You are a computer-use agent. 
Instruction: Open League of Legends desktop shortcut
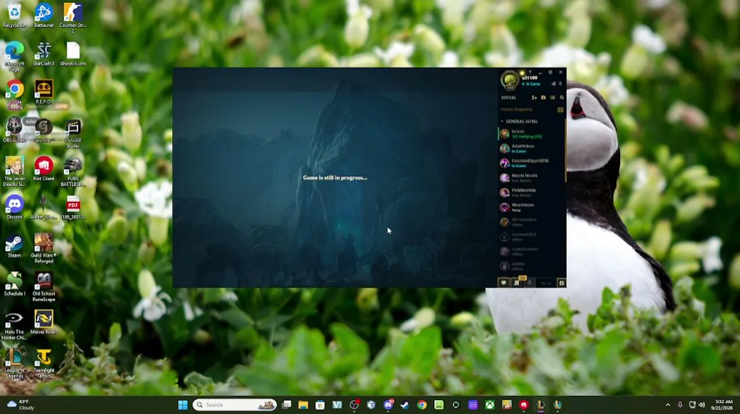coord(14,363)
